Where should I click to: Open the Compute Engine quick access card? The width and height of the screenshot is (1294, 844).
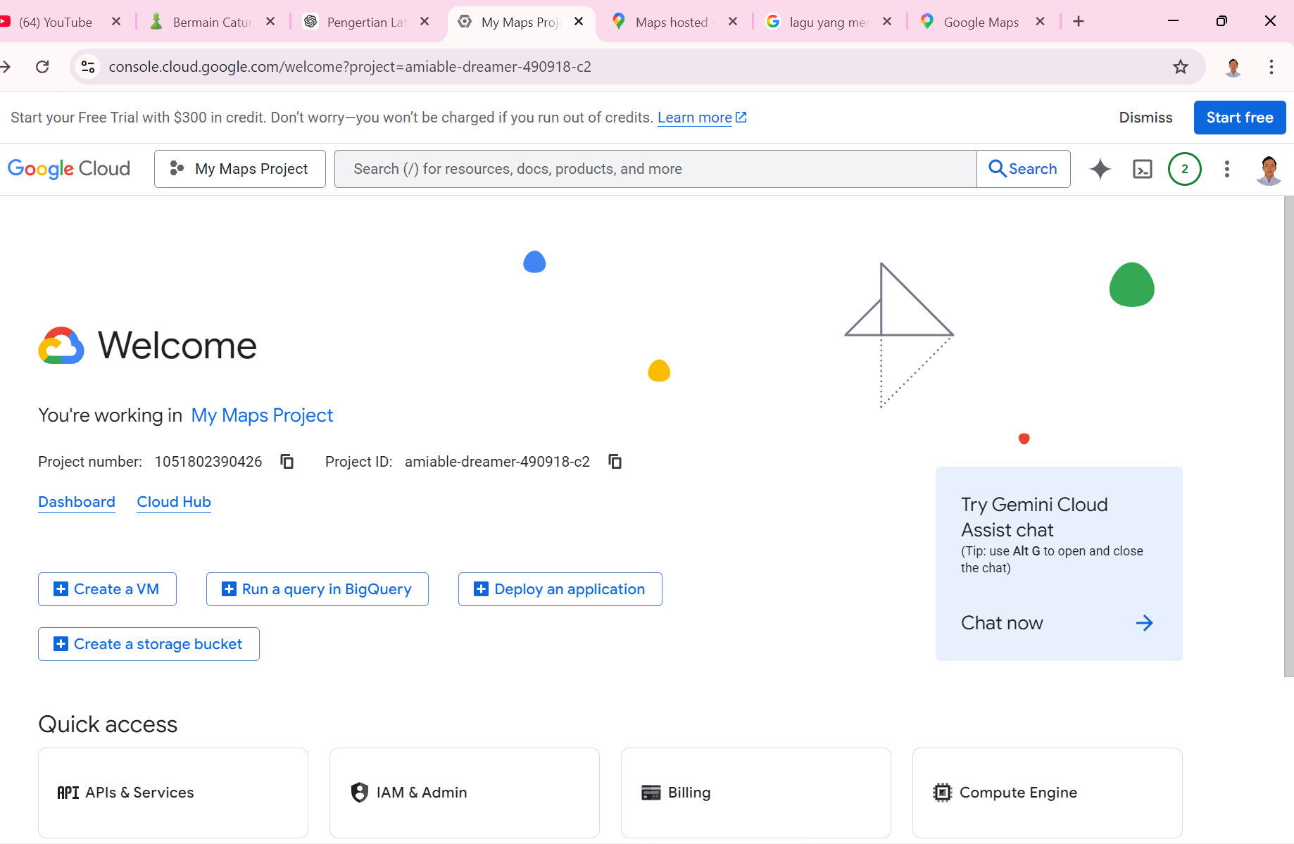(x=1048, y=793)
